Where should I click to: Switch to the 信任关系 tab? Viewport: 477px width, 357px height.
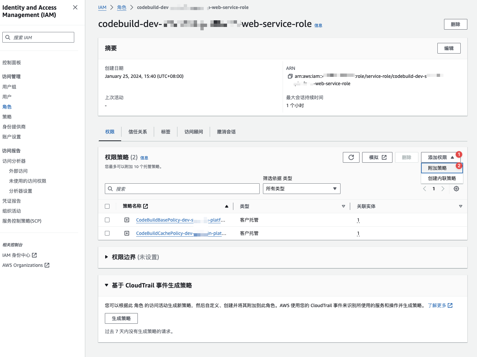coord(138,132)
